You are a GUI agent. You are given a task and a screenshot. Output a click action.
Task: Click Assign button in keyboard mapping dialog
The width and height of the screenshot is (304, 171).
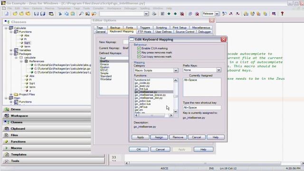pos(159,137)
